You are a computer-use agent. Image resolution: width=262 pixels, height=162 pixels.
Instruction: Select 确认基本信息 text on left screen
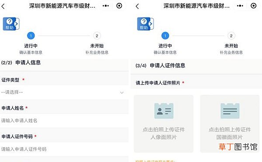click(x=31, y=52)
